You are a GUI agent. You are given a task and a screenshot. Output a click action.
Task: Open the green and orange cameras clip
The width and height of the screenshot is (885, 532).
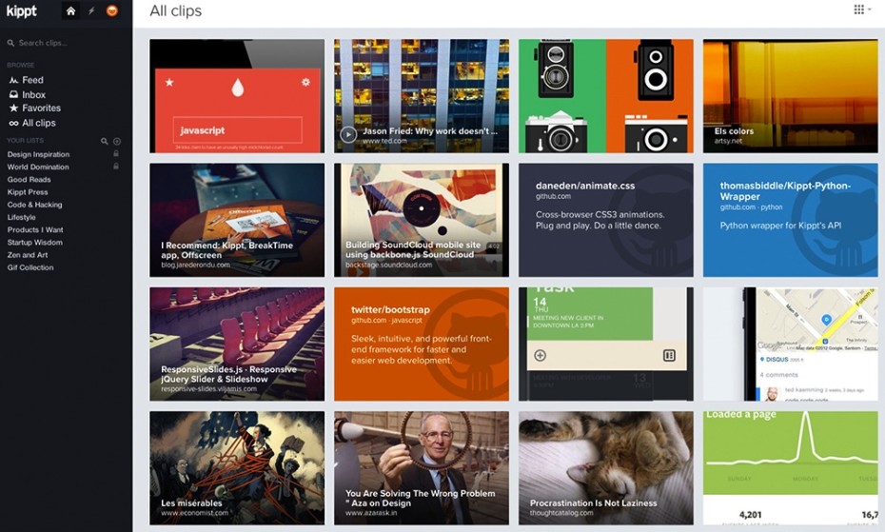tap(605, 96)
